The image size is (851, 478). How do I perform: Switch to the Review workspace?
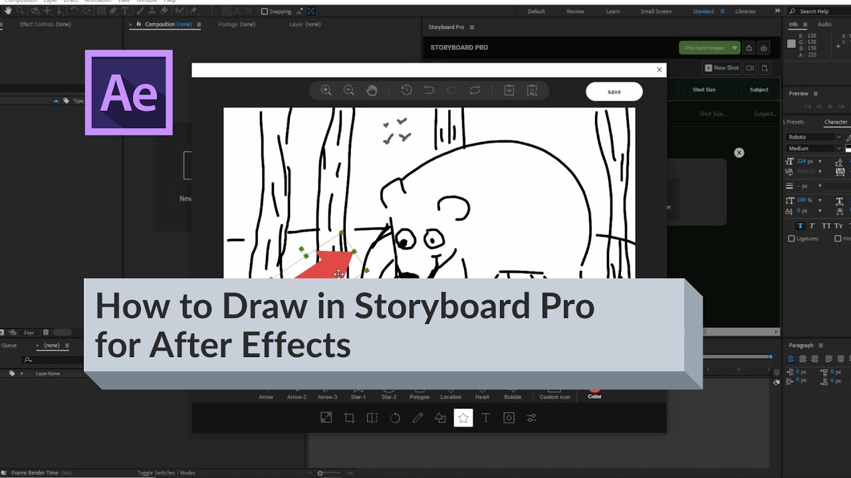pos(575,11)
